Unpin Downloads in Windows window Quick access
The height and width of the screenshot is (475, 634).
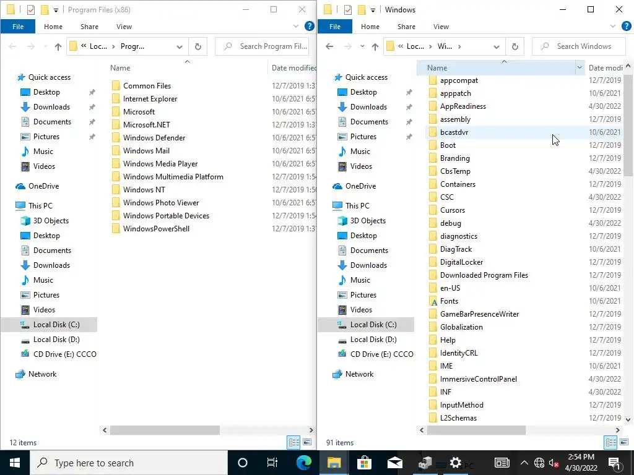409,107
